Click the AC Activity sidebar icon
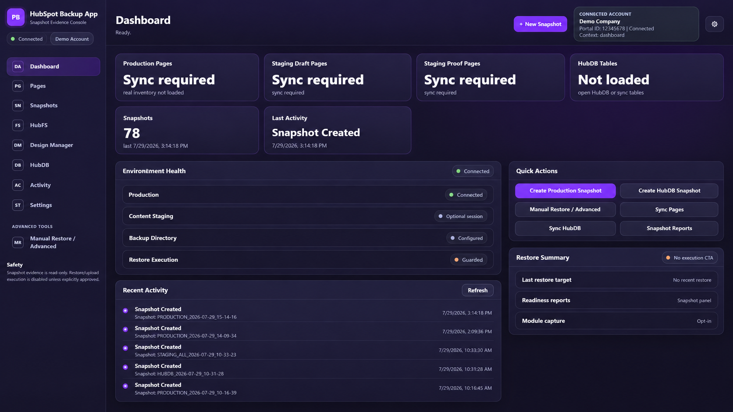The width and height of the screenshot is (733, 412). (18, 185)
